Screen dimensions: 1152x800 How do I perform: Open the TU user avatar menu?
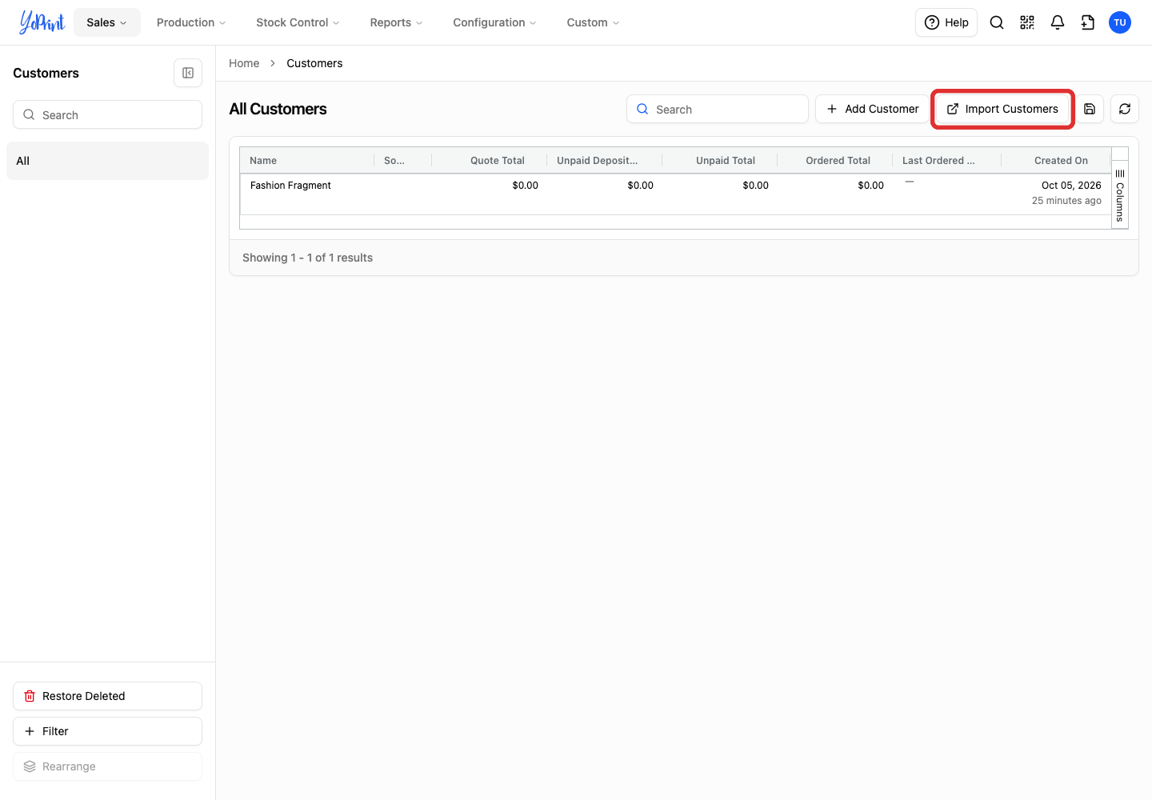tap(1120, 22)
